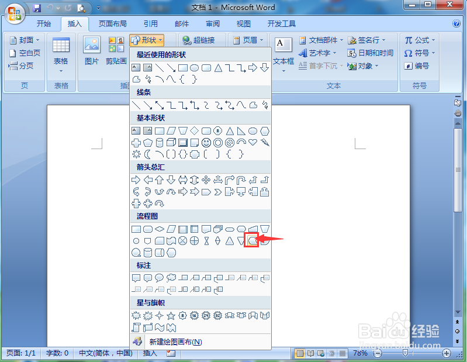Pick the cylinder (can) basic shape
The image size is (467, 362).
[x=160, y=143]
